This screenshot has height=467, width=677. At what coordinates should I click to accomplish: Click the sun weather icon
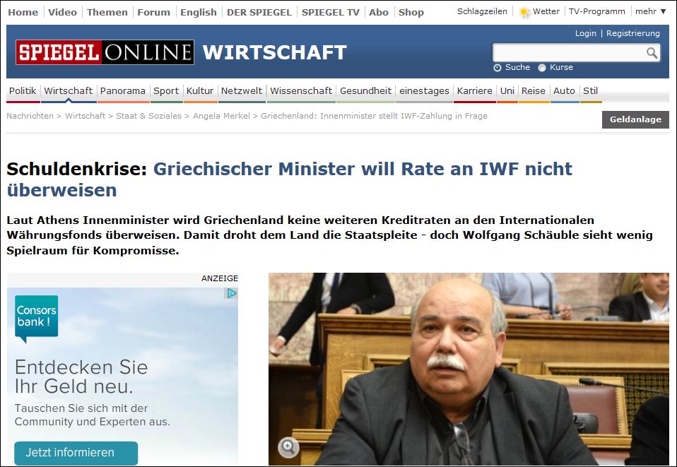pos(524,12)
